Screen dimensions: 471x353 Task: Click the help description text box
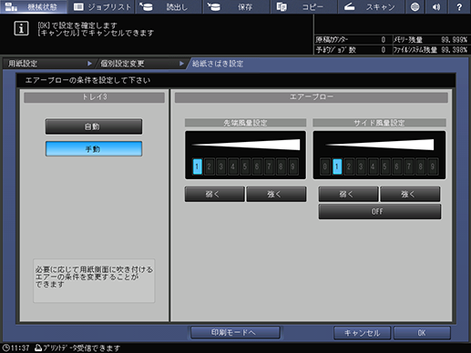[x=94, y=280]
